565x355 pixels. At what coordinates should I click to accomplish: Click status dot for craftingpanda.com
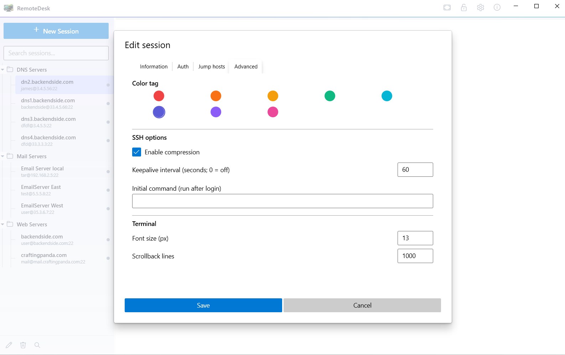pos(108,258)
